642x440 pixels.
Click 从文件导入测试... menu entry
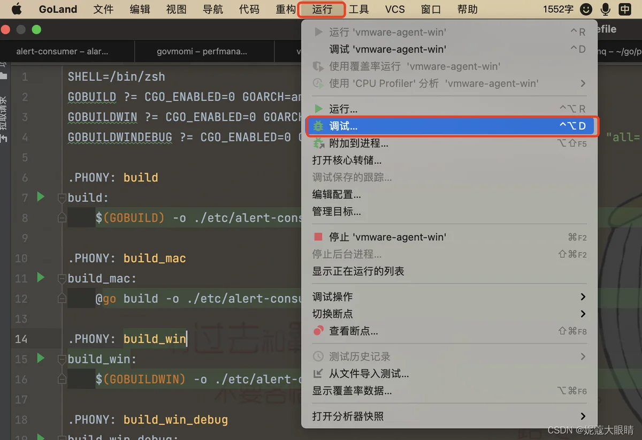[x=369, y=374]
